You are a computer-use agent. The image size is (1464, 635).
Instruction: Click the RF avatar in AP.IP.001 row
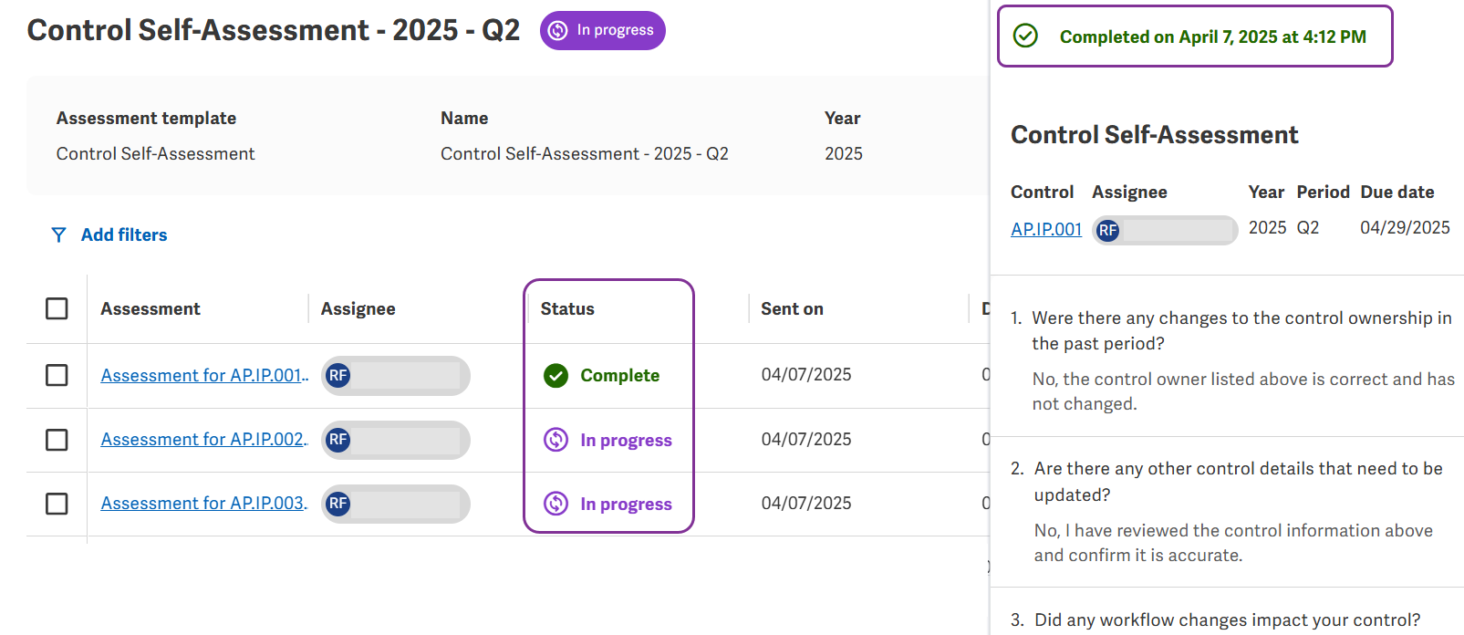pyautogui.click(x=337, y=375)
